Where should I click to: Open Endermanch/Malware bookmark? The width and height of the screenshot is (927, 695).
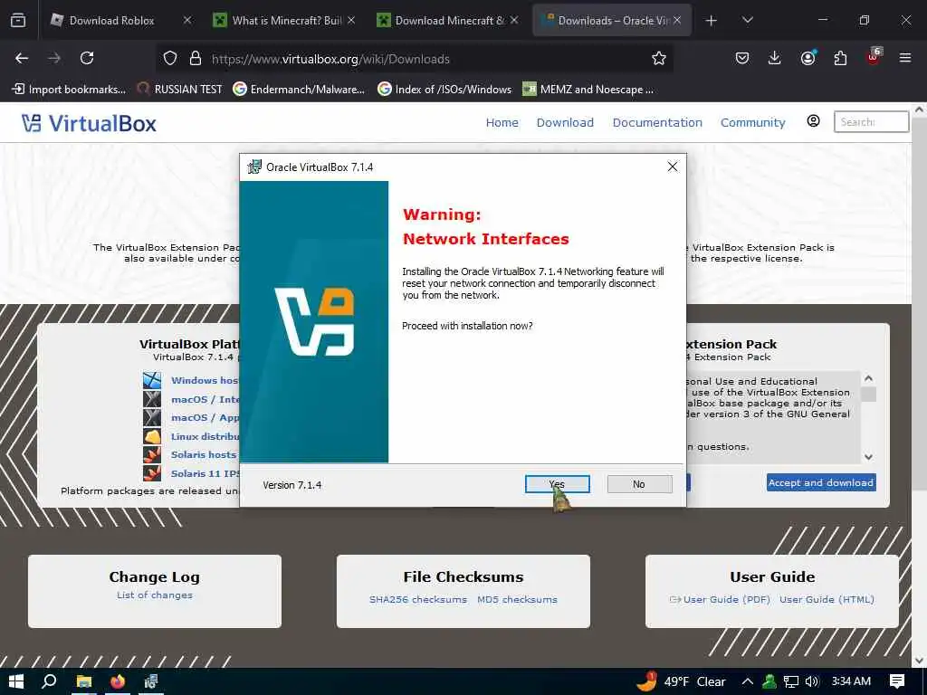coord(299,90)
